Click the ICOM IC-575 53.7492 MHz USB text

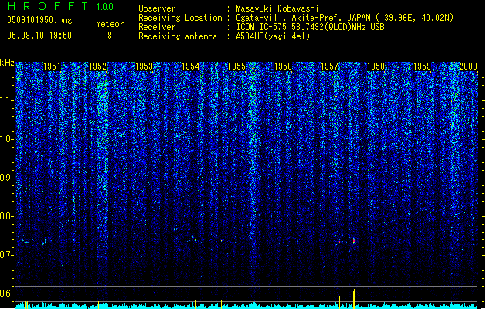click(x=310, y=27)
